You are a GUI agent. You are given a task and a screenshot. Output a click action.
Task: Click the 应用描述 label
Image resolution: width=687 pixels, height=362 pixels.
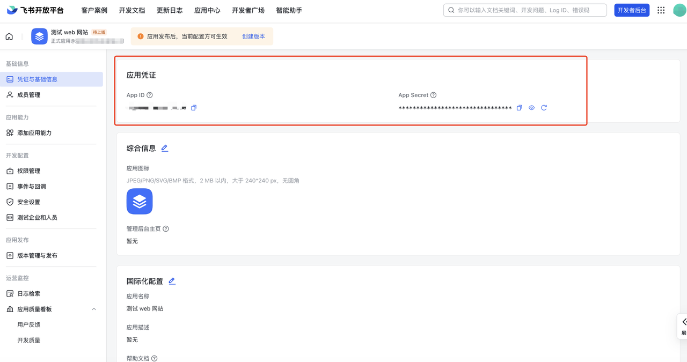pyautogui.click(x=138, y=327)
